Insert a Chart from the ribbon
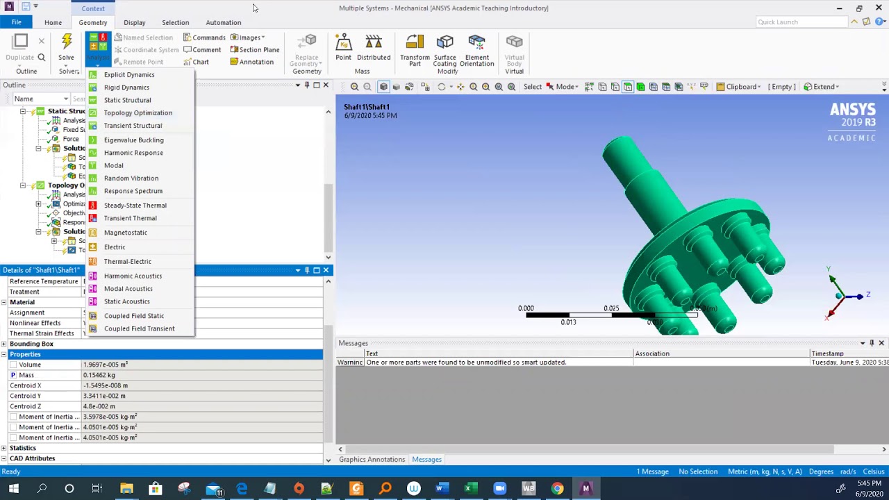This screenshot has width=889, height=500. pos(196,62)
